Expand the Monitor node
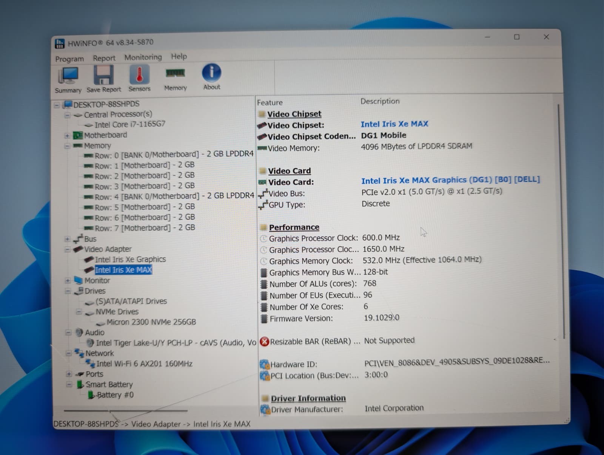This screenshot has width=604, height=455. click(x=68, y=281)
